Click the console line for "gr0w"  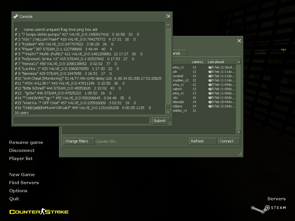click(63, 93)
